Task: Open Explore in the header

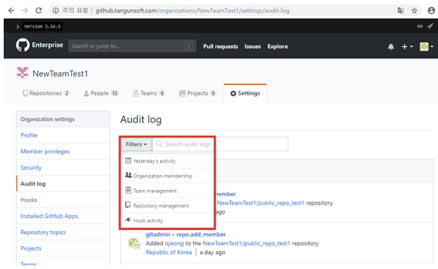Action: click(x=277, y=47)
